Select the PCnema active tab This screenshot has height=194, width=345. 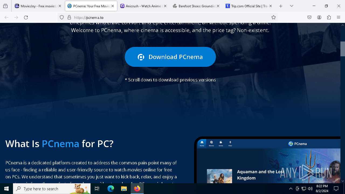[91, 6]
